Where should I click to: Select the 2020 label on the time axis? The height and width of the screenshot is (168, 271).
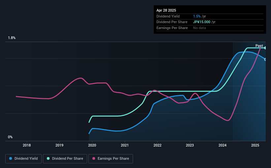click(x=92, y=145)
